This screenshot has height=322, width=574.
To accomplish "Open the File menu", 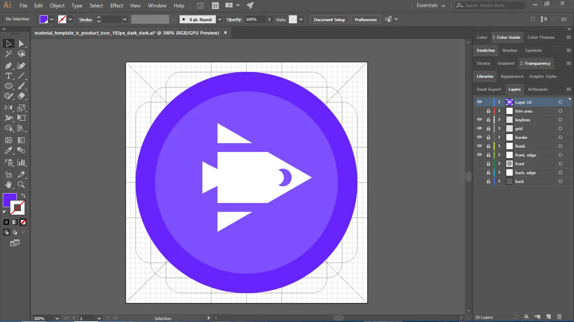I will 23,5.
